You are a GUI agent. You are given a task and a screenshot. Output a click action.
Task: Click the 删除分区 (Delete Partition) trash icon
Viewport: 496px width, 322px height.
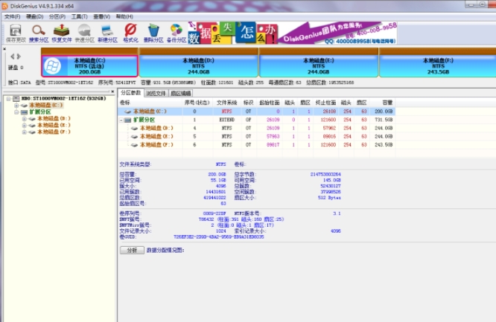[153, 32]
